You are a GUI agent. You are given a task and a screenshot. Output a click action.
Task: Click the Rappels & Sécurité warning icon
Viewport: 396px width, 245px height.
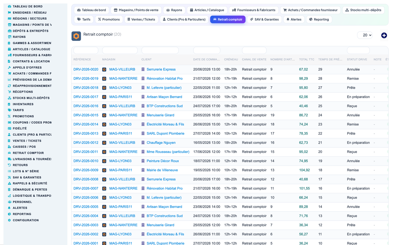tap(10, 183)
